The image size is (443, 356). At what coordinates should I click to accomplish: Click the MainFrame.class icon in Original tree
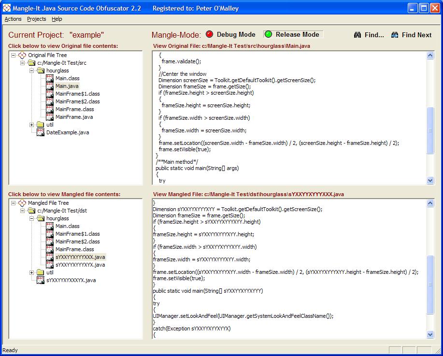tap(50, 109)
